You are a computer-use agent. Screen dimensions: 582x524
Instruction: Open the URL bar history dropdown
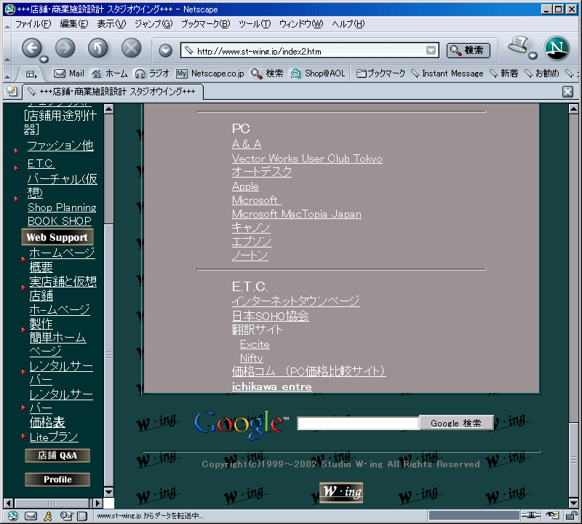coord(431,50)
